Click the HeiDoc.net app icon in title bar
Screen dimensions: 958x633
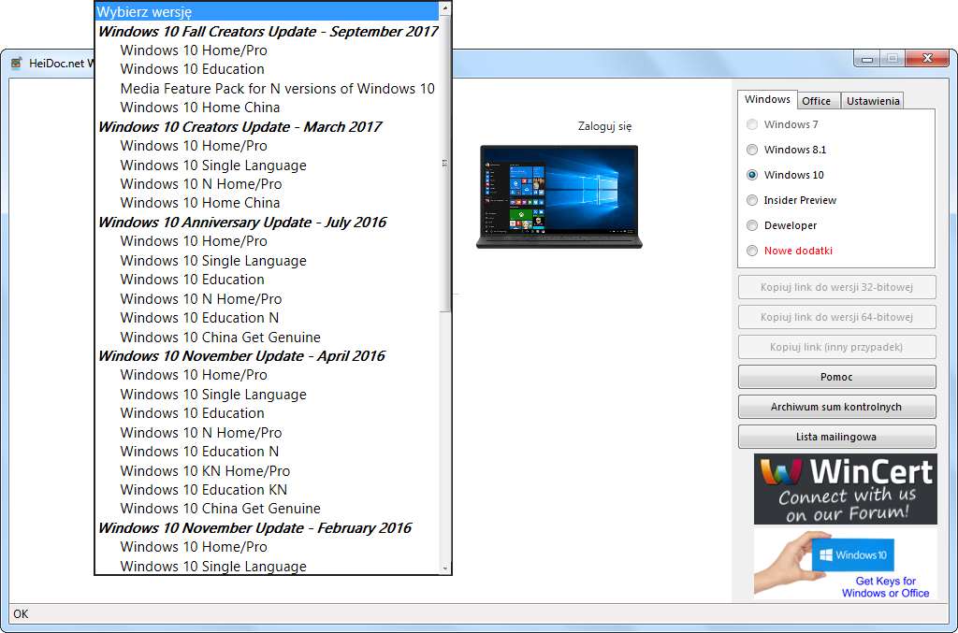click(17, 63)
